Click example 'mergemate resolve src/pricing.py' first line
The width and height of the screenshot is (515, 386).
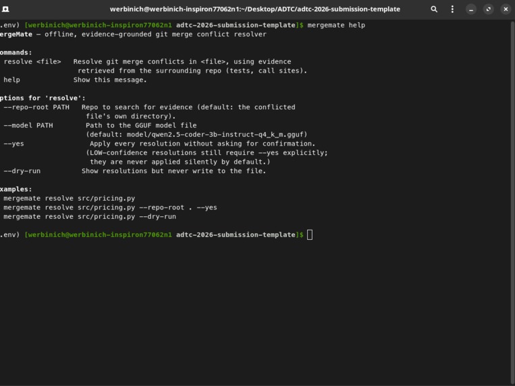point(70,199)
